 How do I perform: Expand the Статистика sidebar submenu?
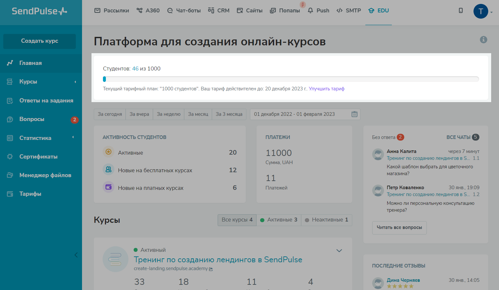pyautogui.click(x=73, y=137)
